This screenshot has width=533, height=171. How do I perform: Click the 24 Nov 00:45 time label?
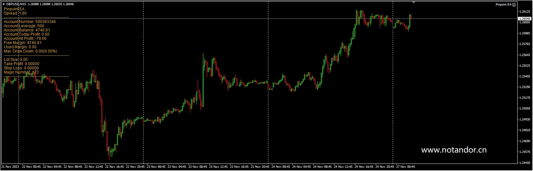tap(281, 167)
